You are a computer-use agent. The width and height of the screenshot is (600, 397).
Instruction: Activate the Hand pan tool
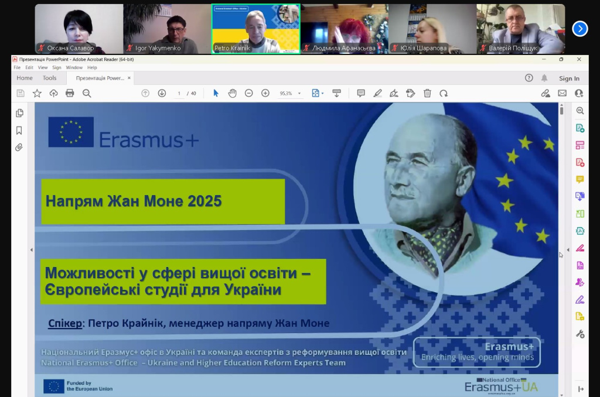point(232,93)
